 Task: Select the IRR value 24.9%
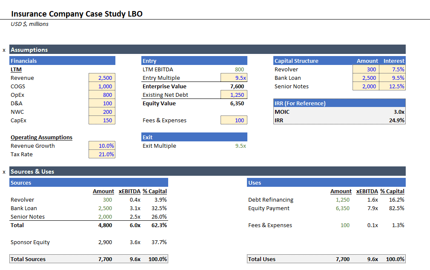[396, 121]
